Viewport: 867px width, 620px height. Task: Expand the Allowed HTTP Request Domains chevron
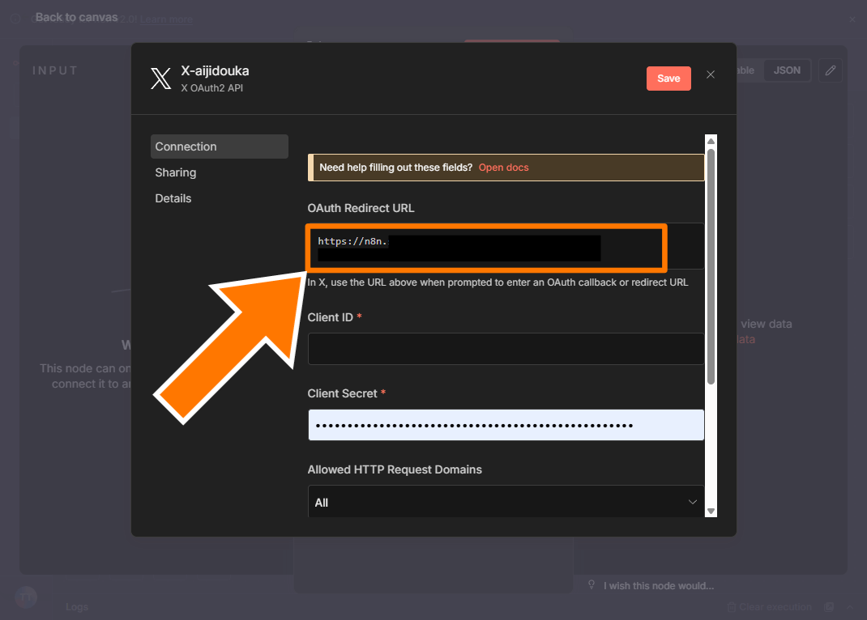pos(693,503)
